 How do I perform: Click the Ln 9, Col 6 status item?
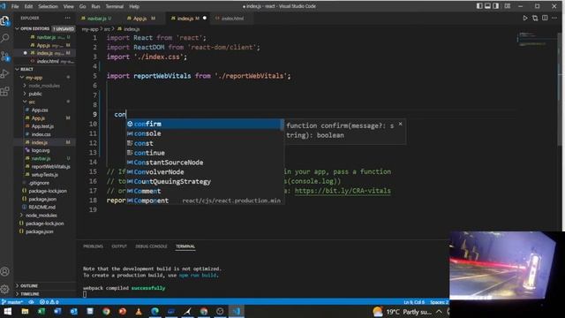414,302
